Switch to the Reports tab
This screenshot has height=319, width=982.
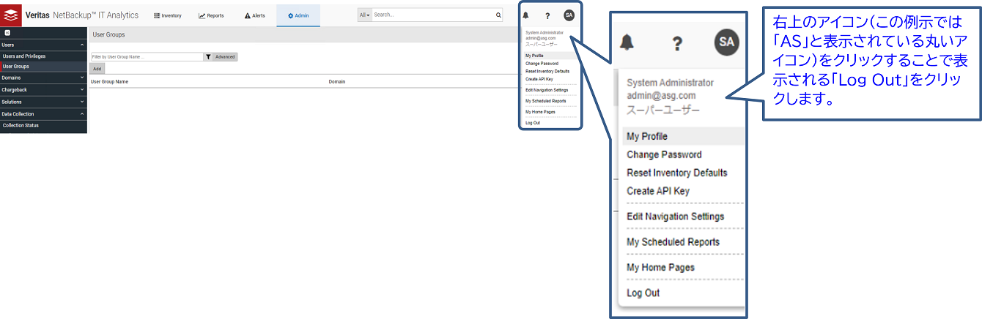coord(211,15)
